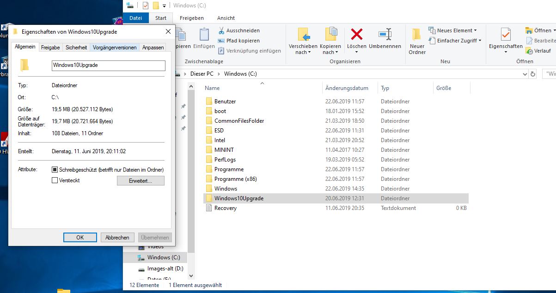Click the refresh icon beside address bar

click(533, 74)
